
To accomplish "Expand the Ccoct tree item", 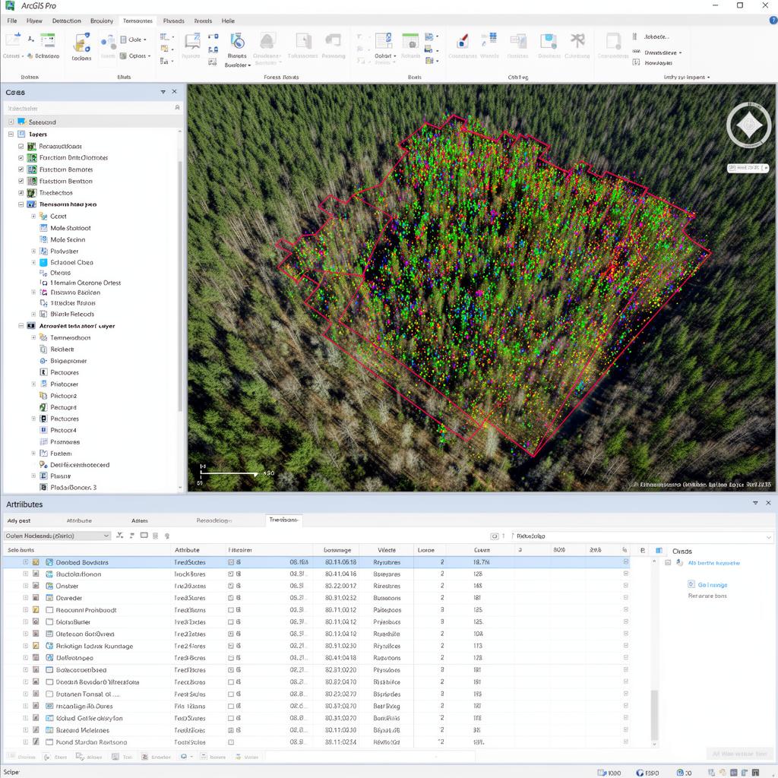I will click(33, 217).
